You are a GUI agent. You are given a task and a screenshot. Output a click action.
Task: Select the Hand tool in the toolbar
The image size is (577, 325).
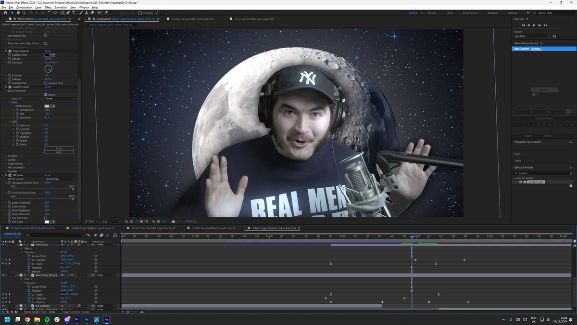coord(18,13)
